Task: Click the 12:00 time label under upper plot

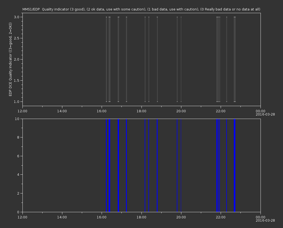Action: click(22, 111)
